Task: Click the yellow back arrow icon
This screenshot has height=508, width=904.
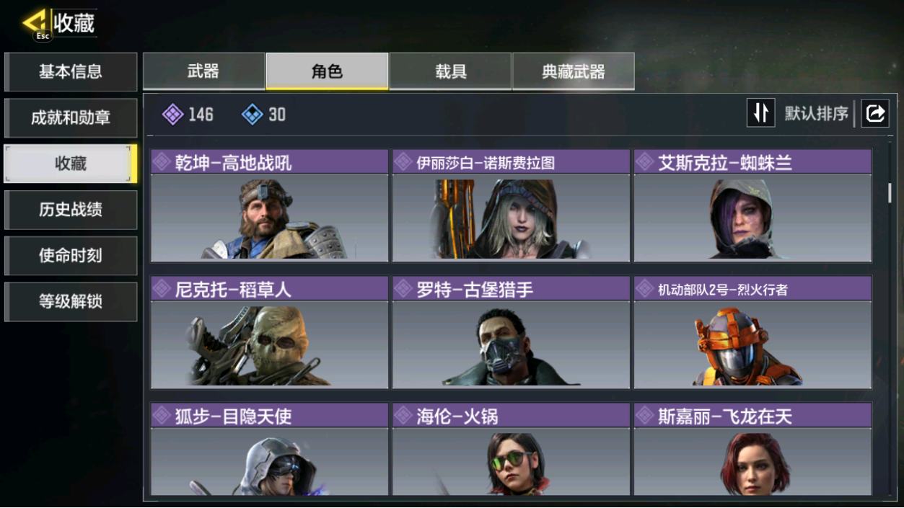Action: tap(36, 24)
